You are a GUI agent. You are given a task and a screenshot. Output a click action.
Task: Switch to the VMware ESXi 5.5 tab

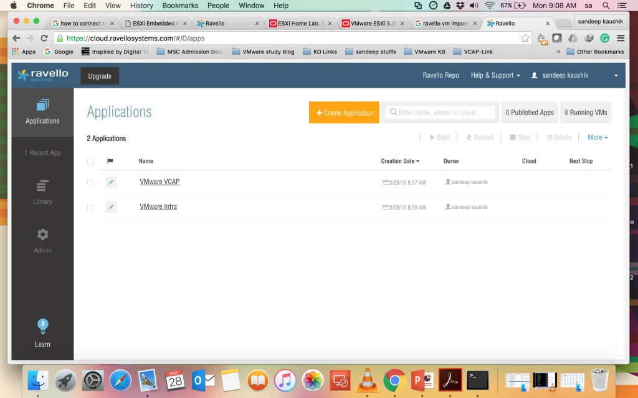pos(373,23)
